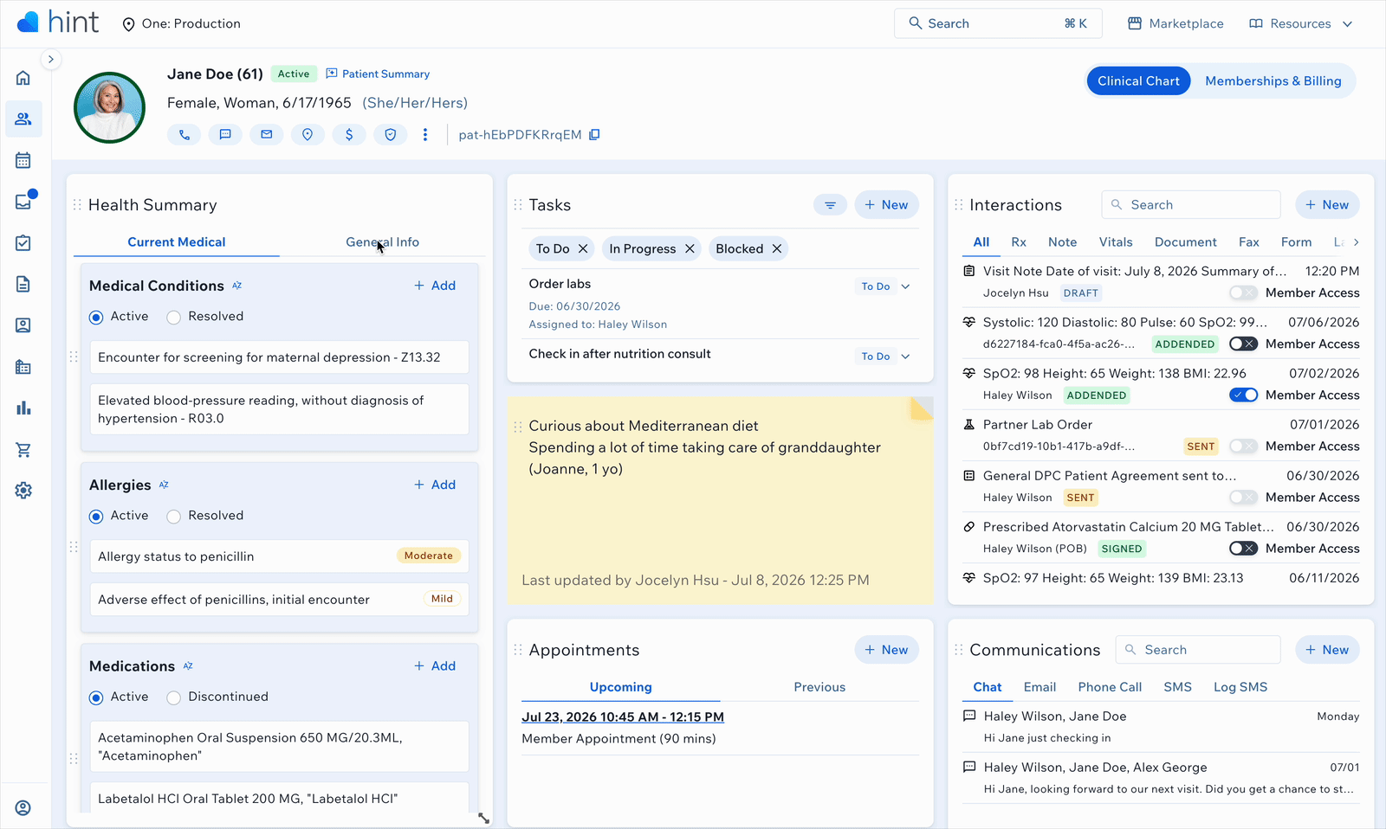Click the Interactions search field
This screenshot has width=1386, height=829.
[1191, 205]
